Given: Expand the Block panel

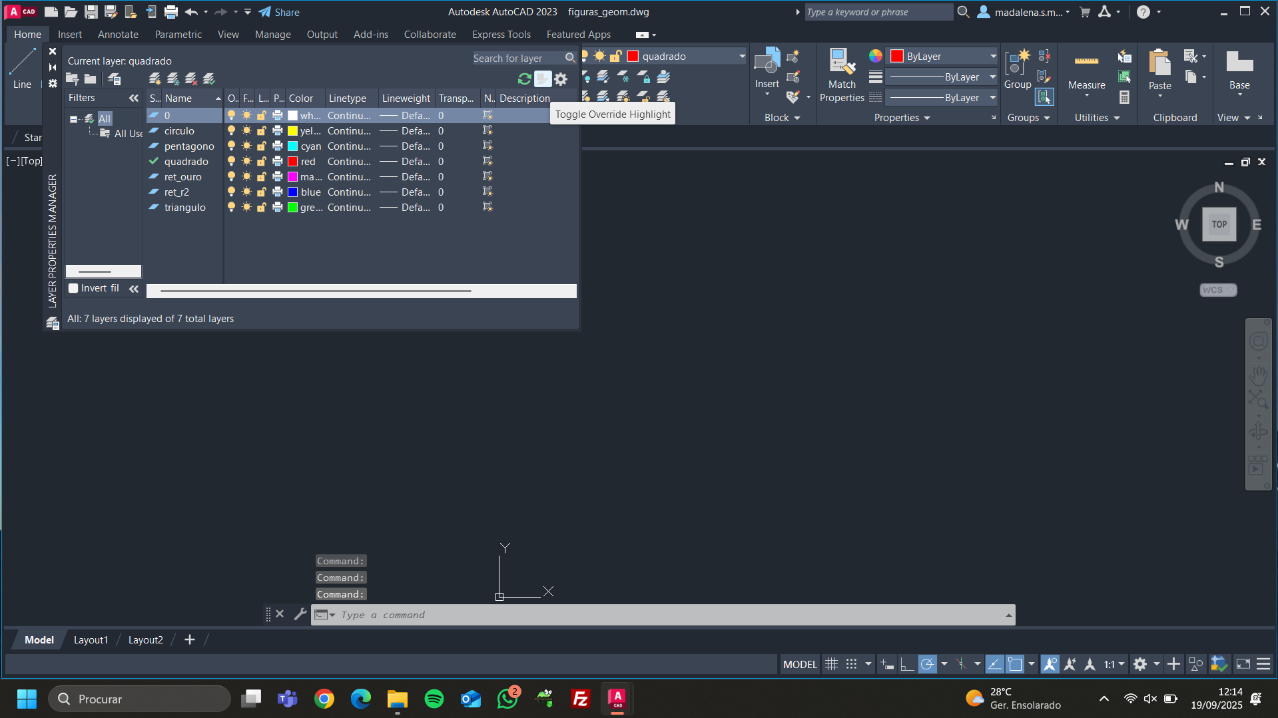Looking at the screenshot, I should pyautogui.click(x=782, y=118).
